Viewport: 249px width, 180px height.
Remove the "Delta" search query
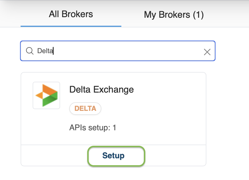pos(207,52)
